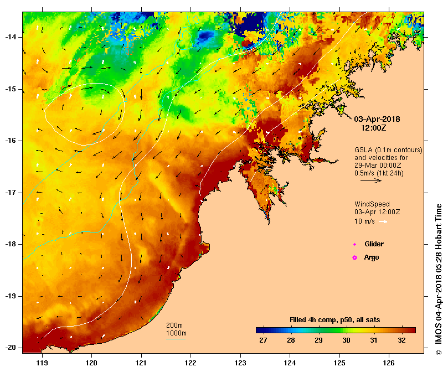Click the 120 longitude axis label
The height and width of the screenshot is (372, 448).
[92, 363]
